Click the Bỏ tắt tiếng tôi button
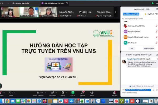The width and height of the screenshot is (158, 105). (149, 49)
